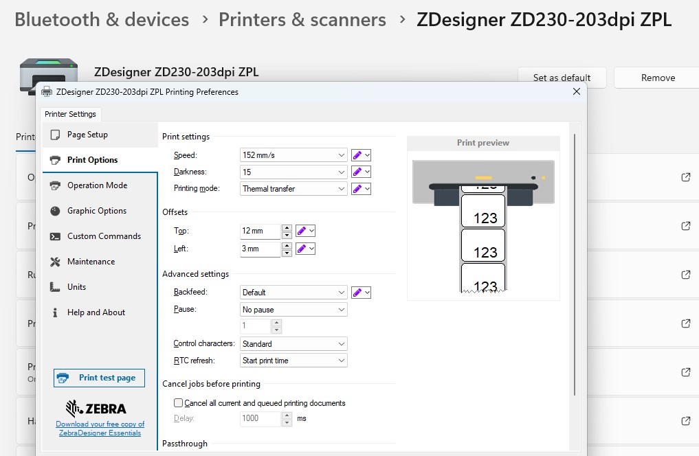The image size is (699, 456).
Task: Open the Units ruler icon
Action: 55,287
